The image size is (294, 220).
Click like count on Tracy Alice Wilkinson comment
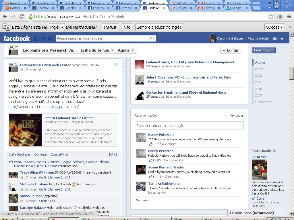[68, 177]
